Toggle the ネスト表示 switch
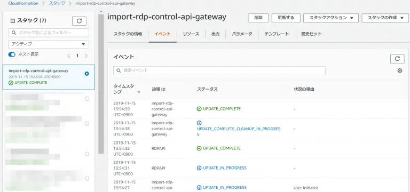The width and height of the screenshot is (410, 192). (12, 54)
